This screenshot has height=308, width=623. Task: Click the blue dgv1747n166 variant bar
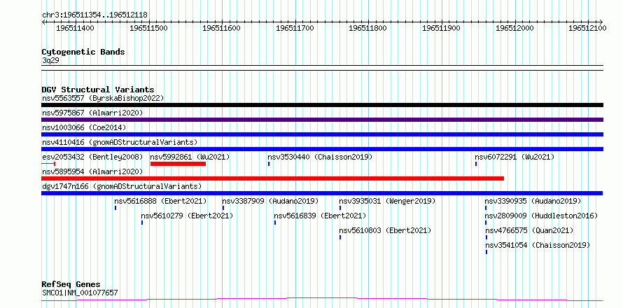click(x=322, y=193)
